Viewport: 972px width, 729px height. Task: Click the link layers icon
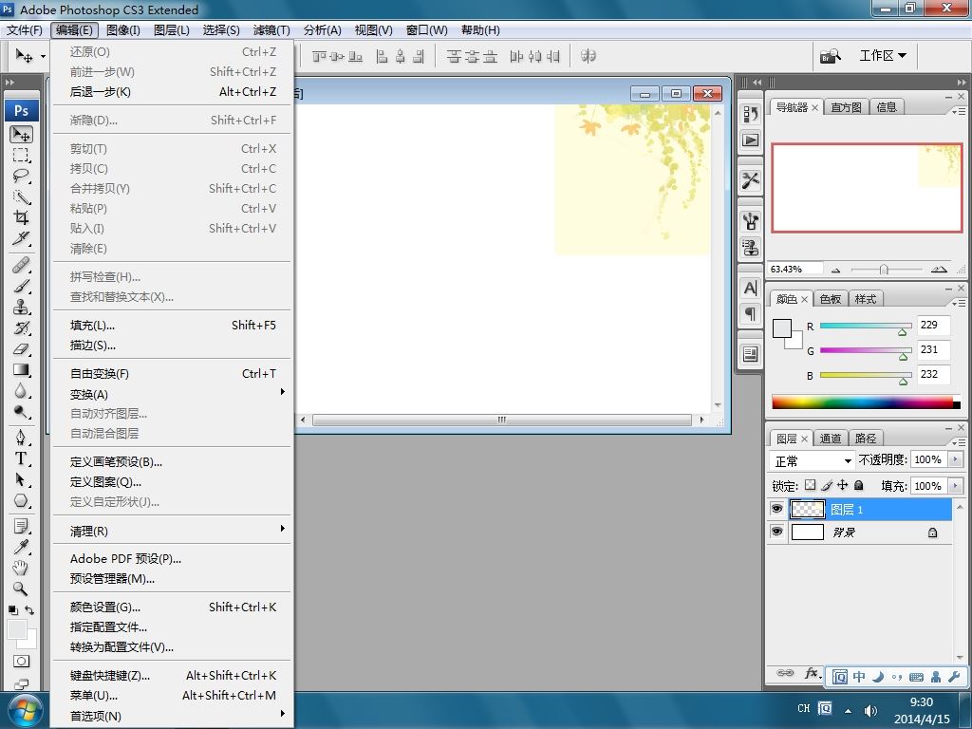(785, 673)
